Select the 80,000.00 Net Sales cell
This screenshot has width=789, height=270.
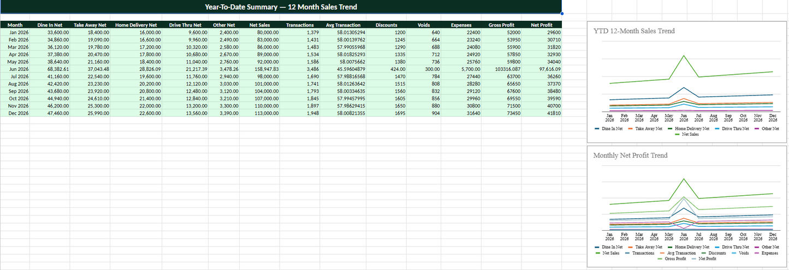click(x=259, y=33)
